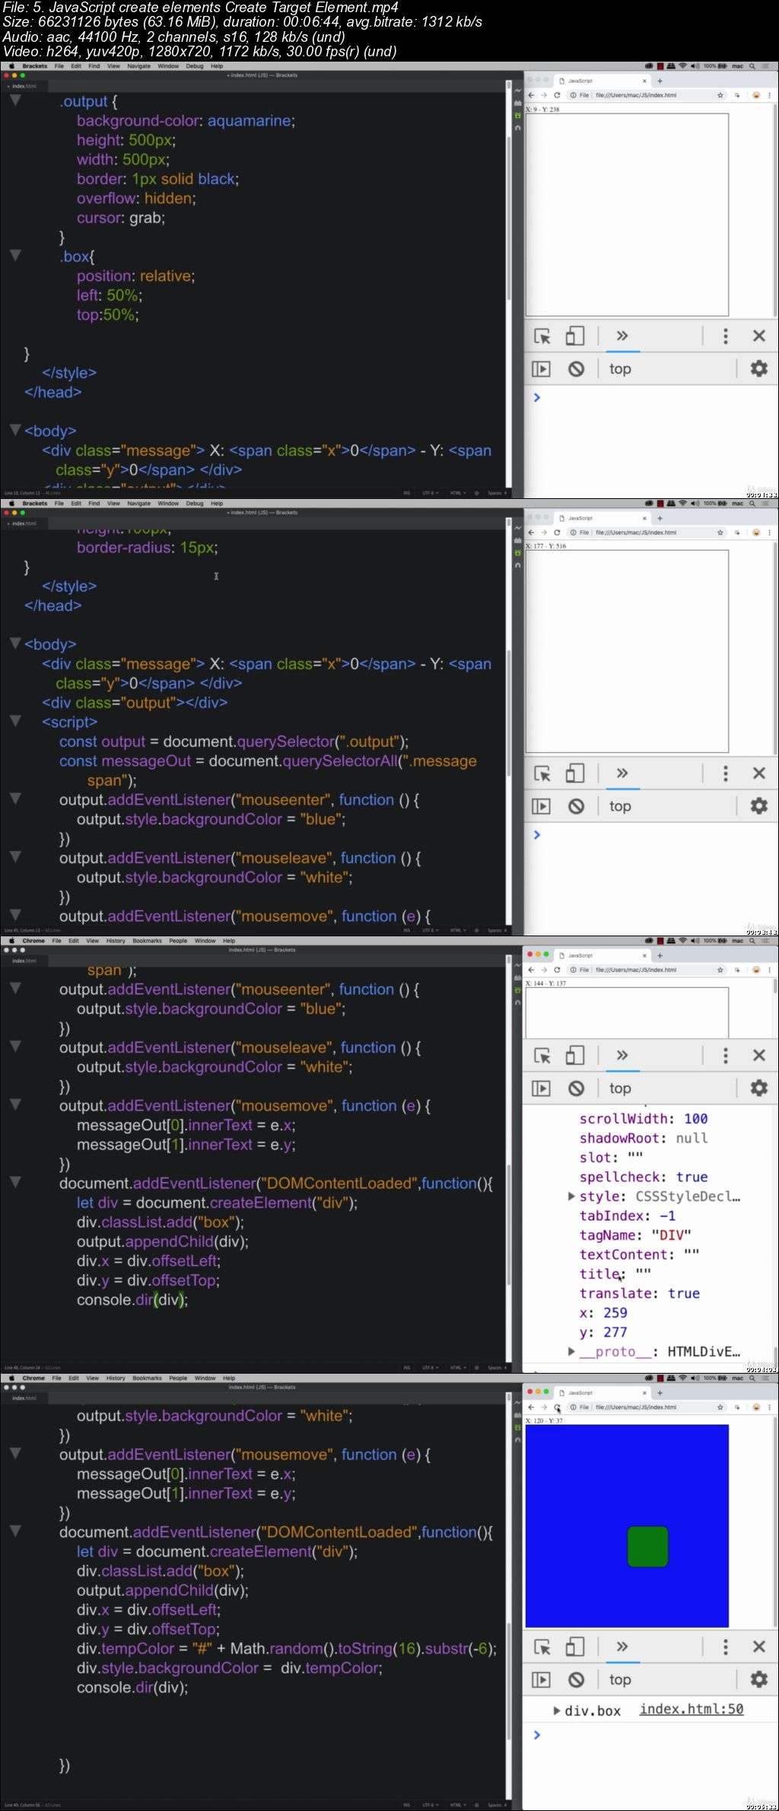Open DevTools settings gear in X: 9 frame
This screenshot has width=779, height=1811.
[758, 369]
